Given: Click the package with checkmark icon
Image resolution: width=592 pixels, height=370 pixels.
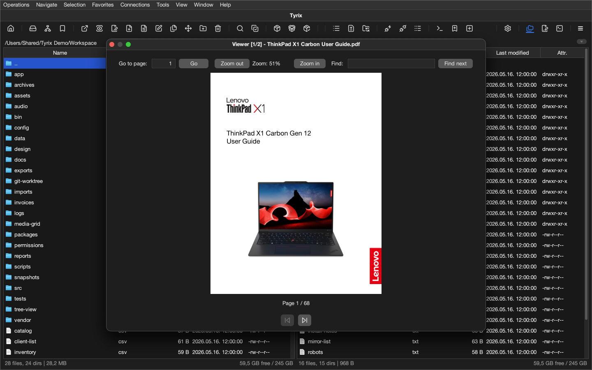Looking at the screenshot, I should click(307, 28).
